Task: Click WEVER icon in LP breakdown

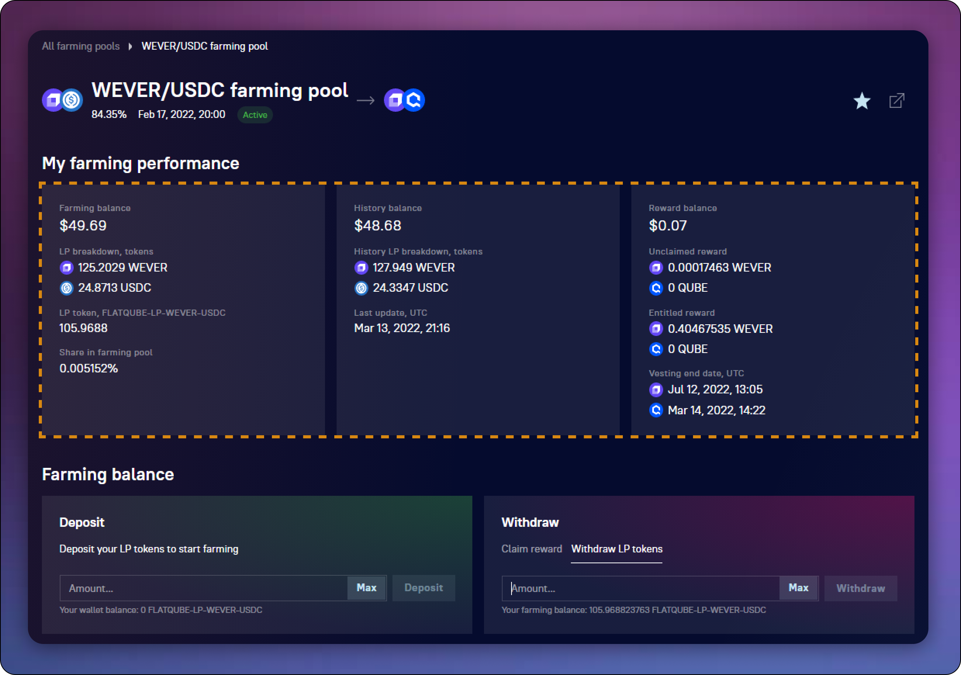Action: pos(67,268)
